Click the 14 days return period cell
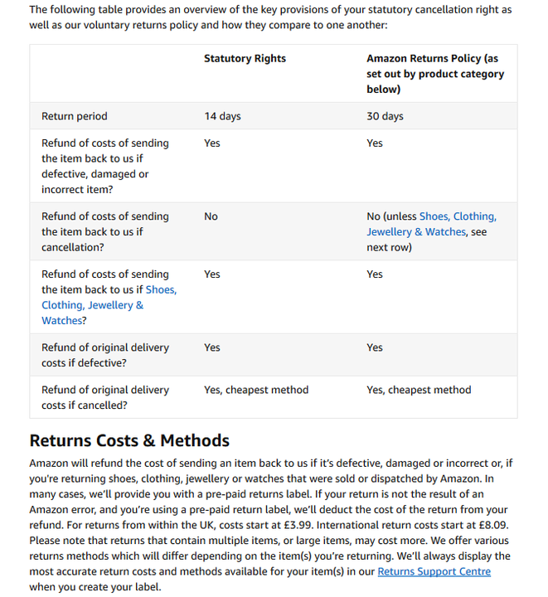The width and height of the screenshot is (548, 597). pos(222,116)
